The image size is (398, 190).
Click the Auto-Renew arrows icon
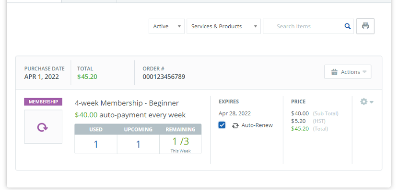[x=235, y=125]
